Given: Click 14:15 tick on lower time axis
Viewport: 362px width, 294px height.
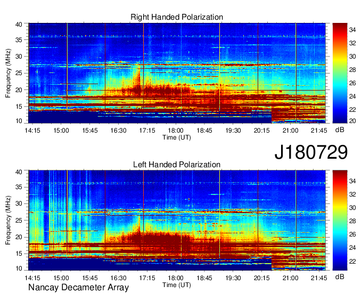Looking at the screenshot, I should tap(32, 277).
